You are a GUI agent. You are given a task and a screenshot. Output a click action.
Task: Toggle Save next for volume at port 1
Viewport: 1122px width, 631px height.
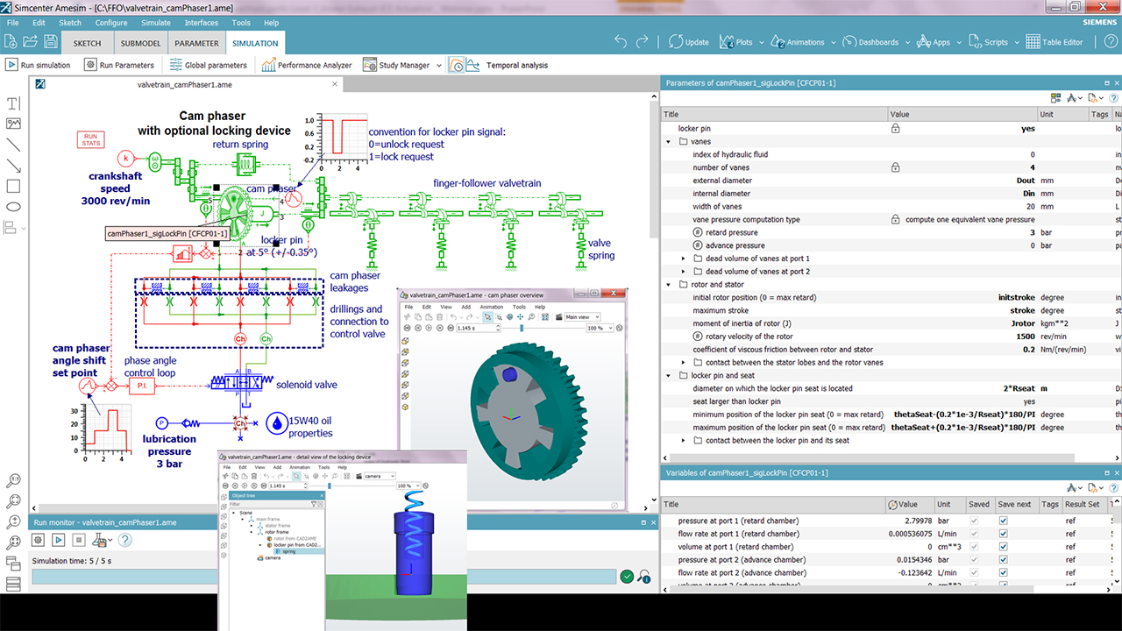click(1004, 547)
